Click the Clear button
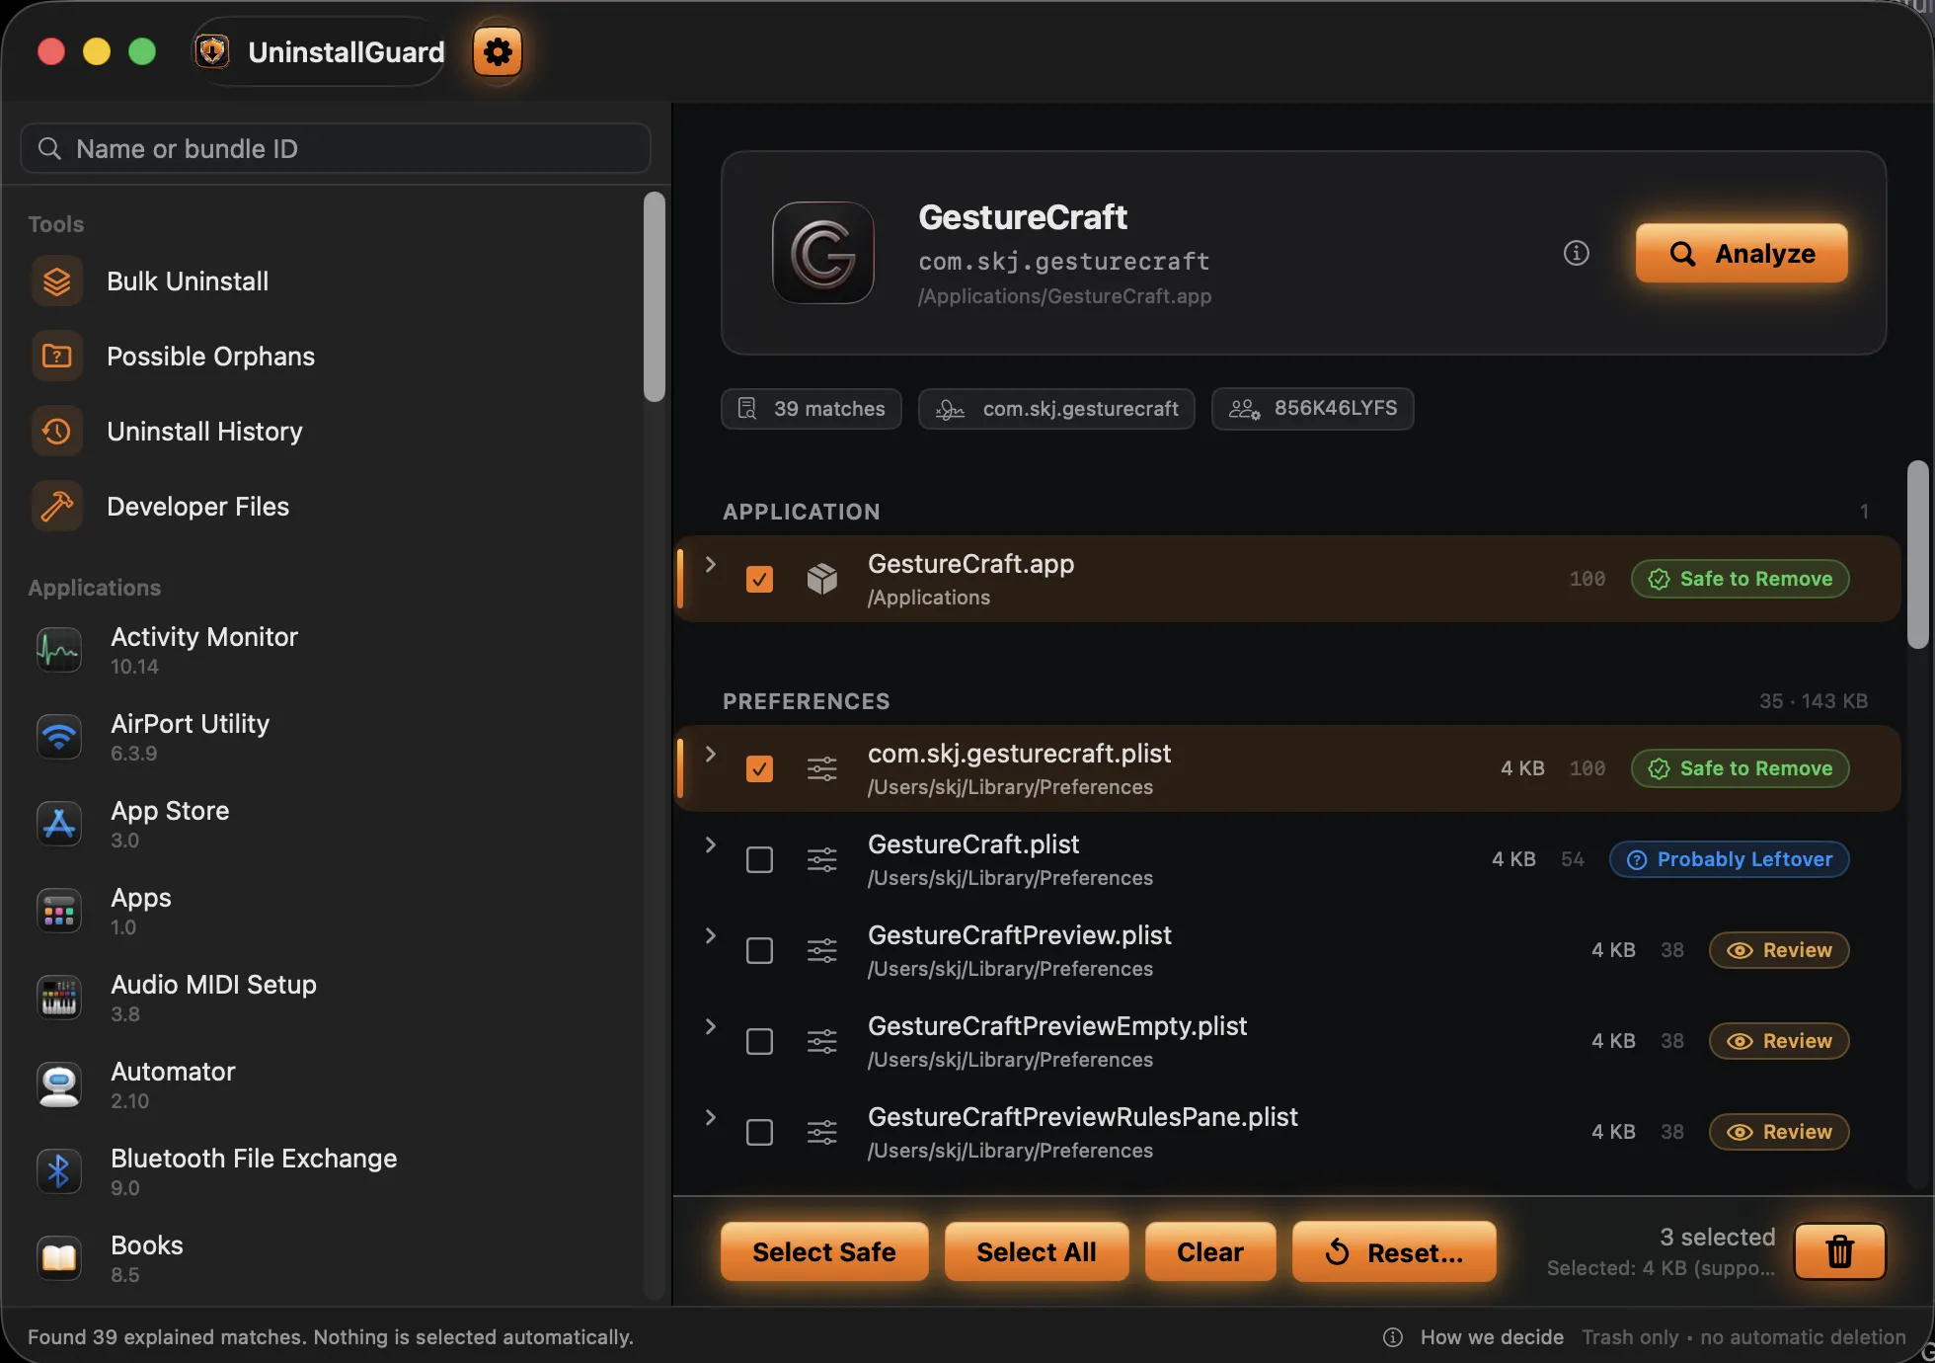 [x=1210, y=1251]
